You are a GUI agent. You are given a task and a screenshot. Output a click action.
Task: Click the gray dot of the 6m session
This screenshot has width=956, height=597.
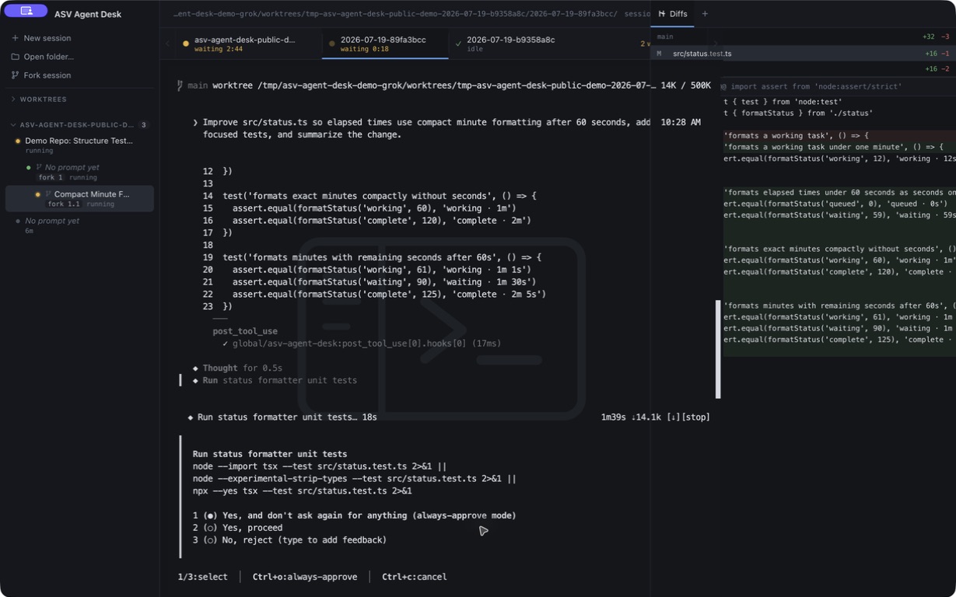[x=18, y=222]
